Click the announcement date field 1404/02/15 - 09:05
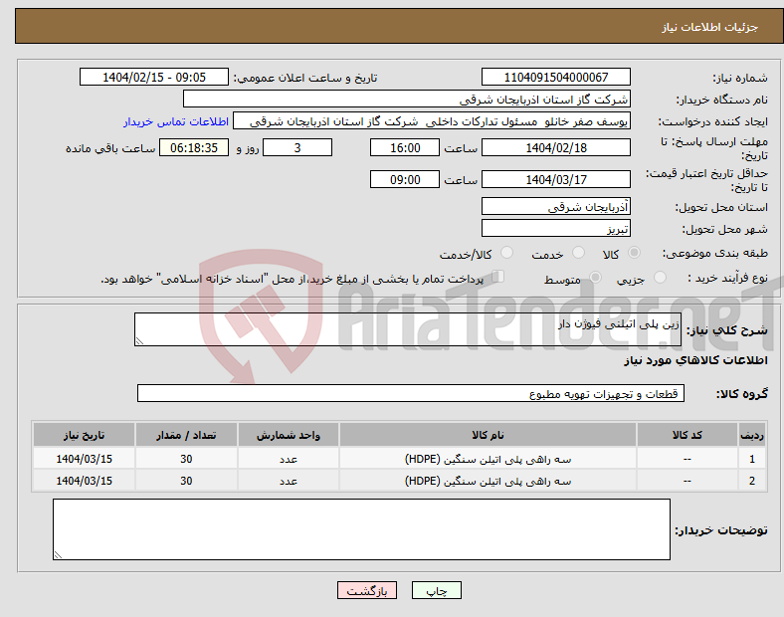The width and height of the screenshot is (784, 617). click(x=154, y=77)
